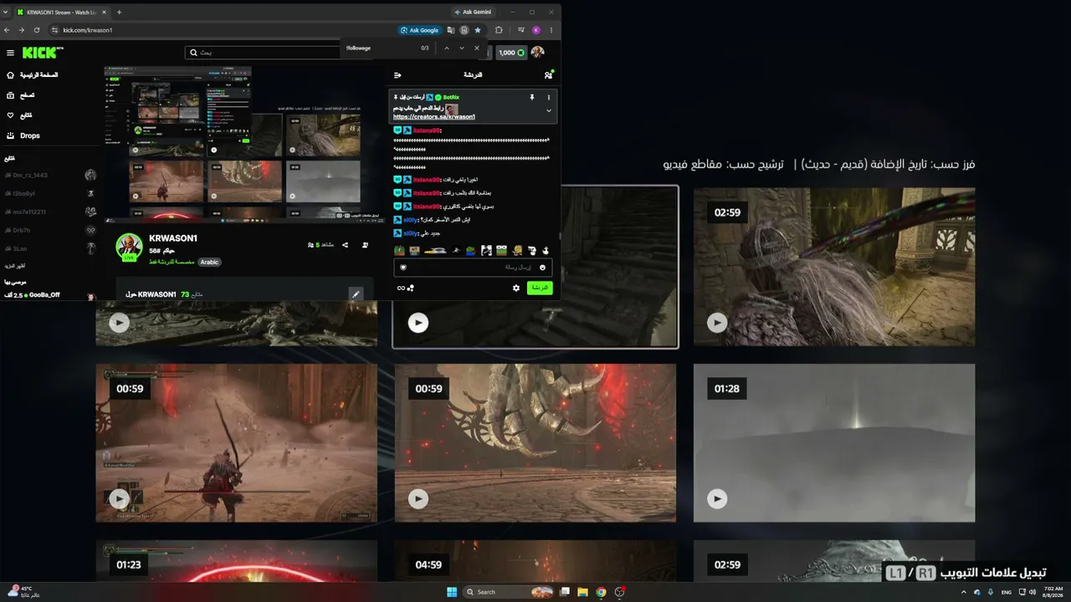Viewport: 1071px width, 602px height.
Task: Open the KRWASON1 channel avatar
Action: point(129,247)
